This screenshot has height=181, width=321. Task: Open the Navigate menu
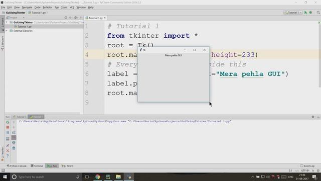27,7
